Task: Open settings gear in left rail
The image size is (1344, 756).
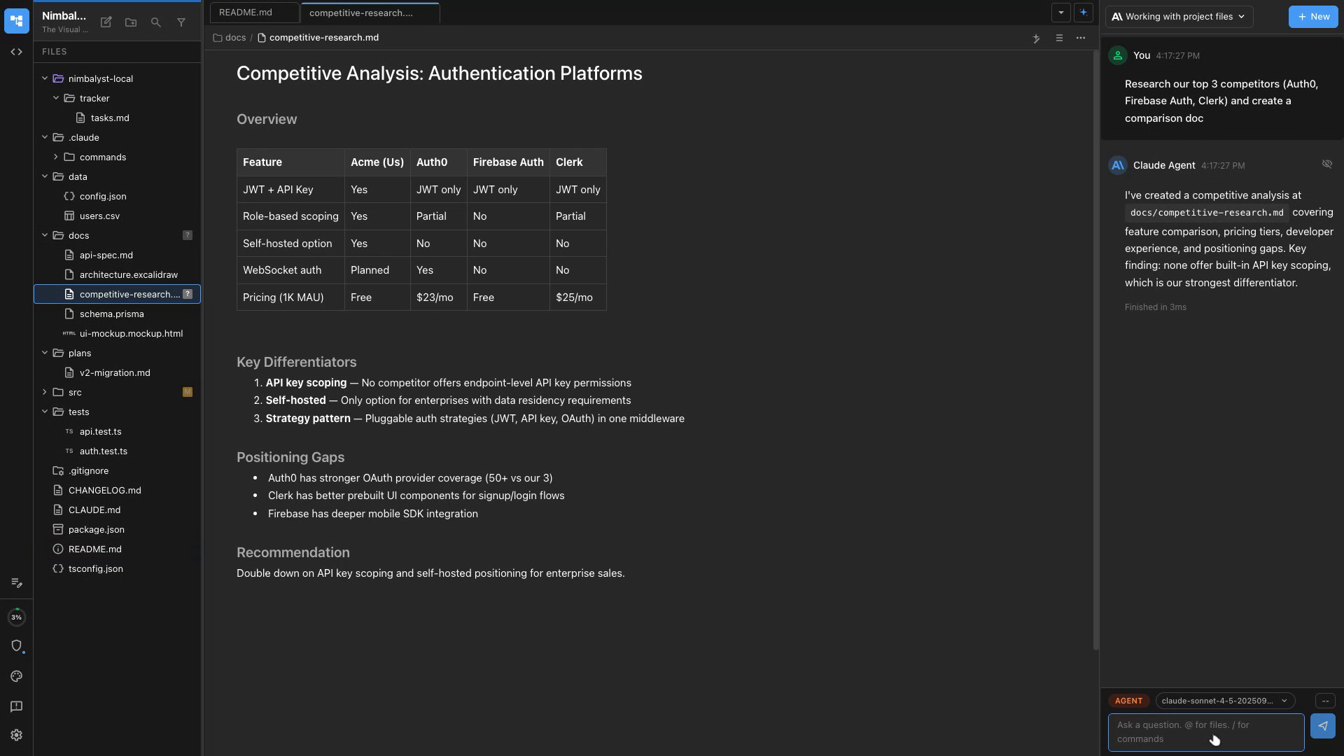Action: pos(17,735)
